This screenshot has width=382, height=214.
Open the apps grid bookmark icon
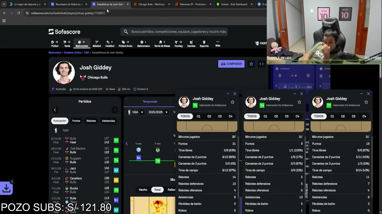click(4, 21)
